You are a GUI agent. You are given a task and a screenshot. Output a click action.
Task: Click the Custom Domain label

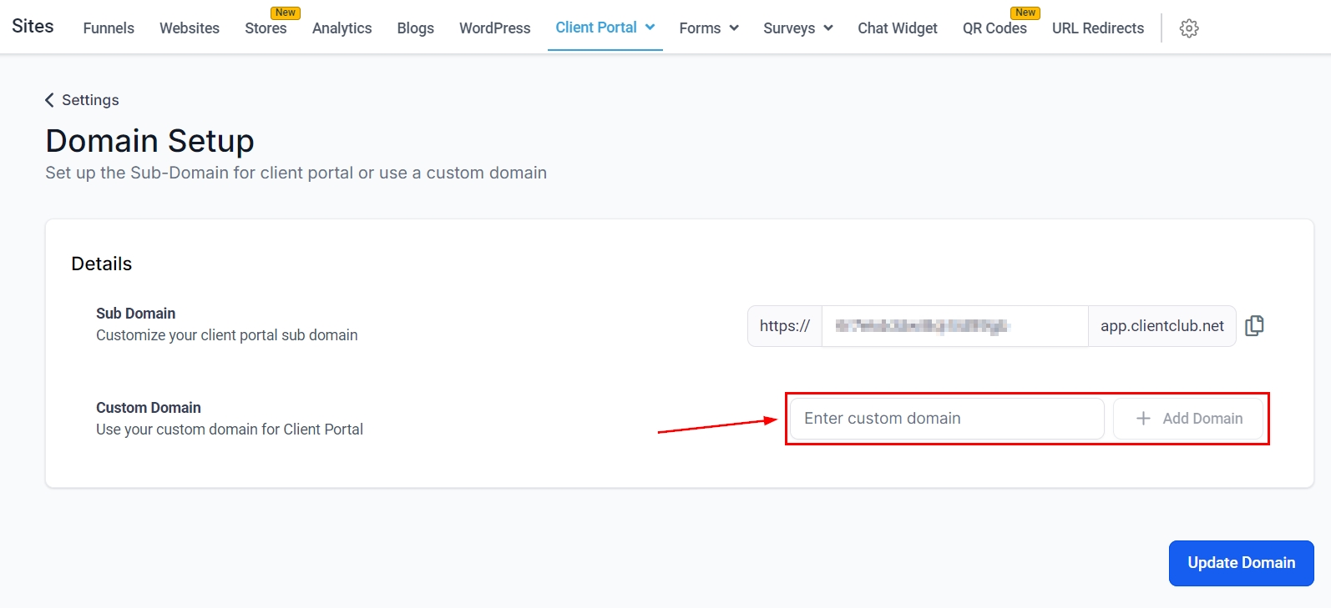[149, 408]
